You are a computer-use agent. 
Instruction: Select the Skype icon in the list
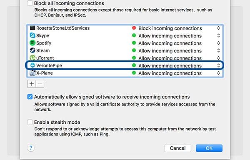(x=32, y=35)
